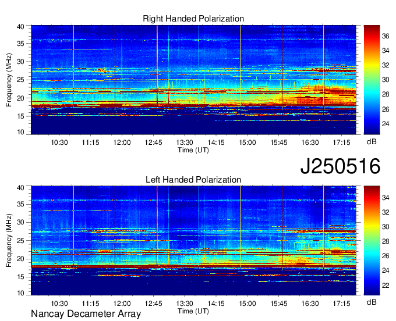Viewport: 396px width, 321px height.
Task: Click the 15:45 time tick under the bottom plot
Action: click(x=278, y=304)
